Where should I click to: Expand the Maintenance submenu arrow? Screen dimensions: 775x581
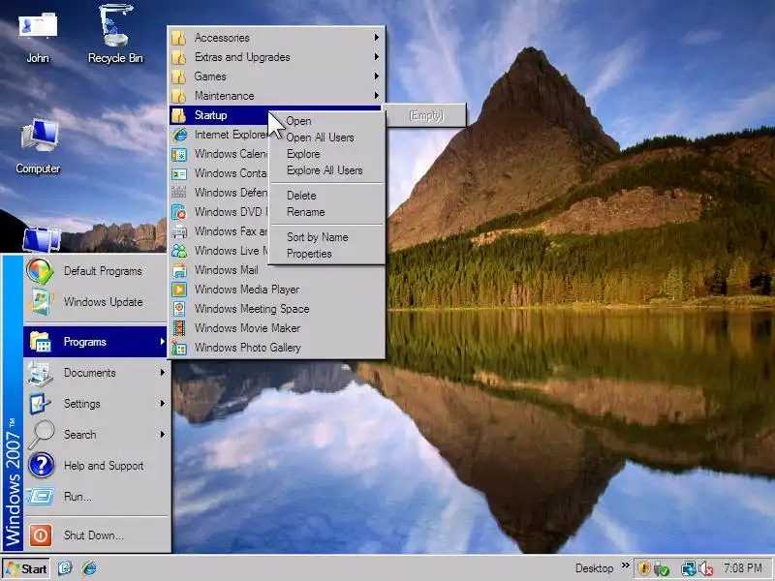coord(377,95)
